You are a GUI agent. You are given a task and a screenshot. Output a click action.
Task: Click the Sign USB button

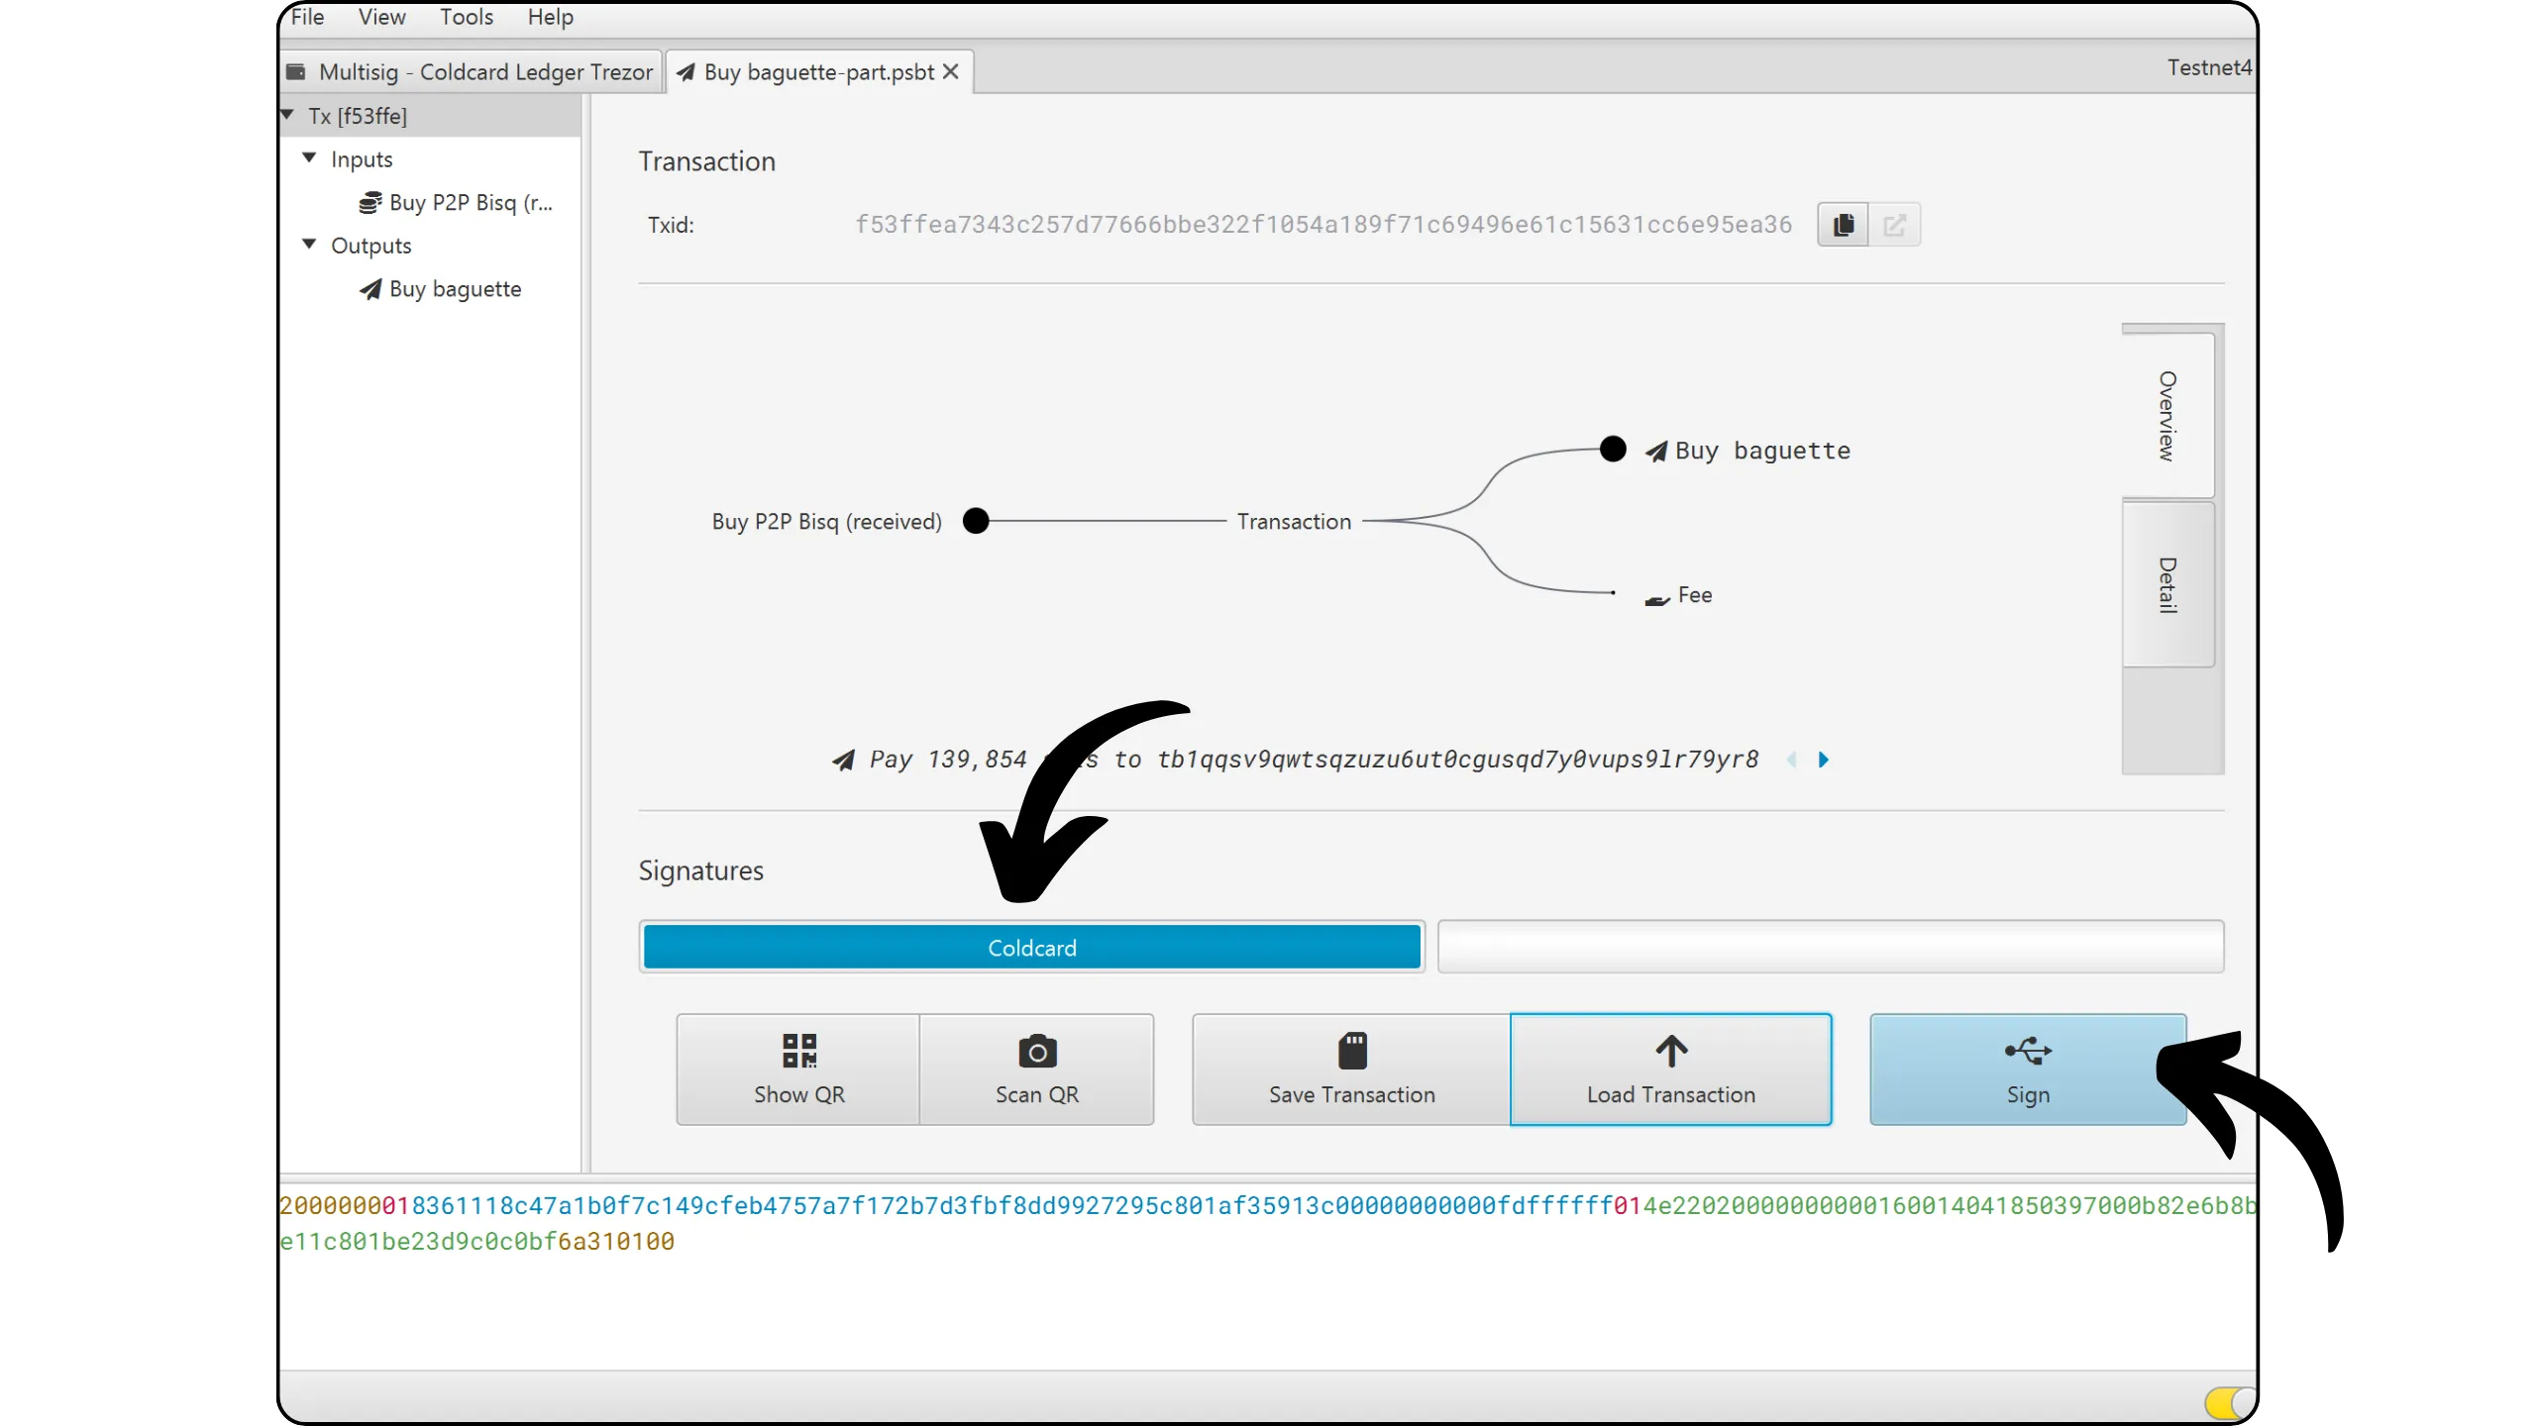pos(2027,1069)
